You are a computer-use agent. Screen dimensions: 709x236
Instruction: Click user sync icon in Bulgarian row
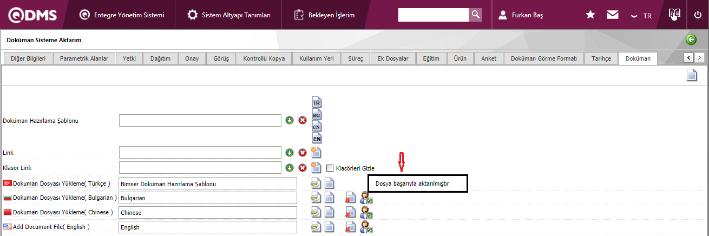[366, 198]
